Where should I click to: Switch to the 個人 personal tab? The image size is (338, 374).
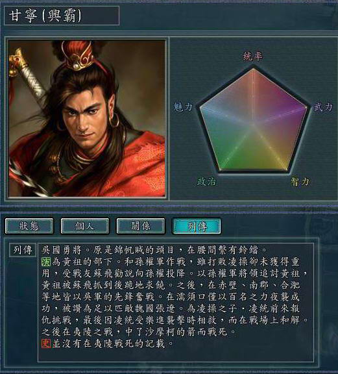85,226
